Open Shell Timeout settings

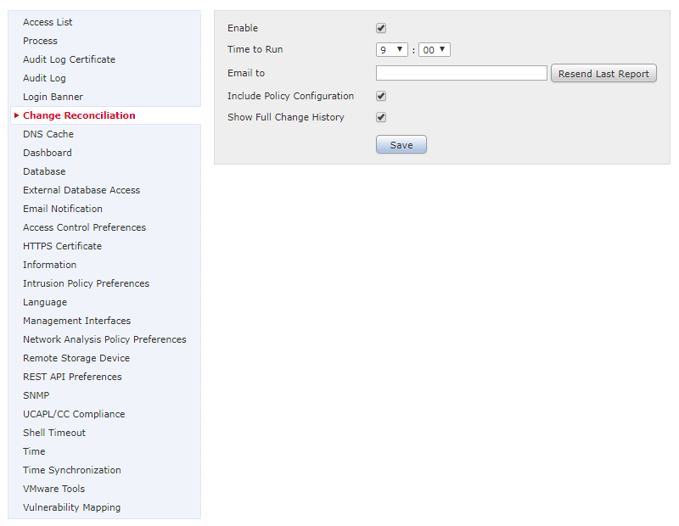pos(54,432)
